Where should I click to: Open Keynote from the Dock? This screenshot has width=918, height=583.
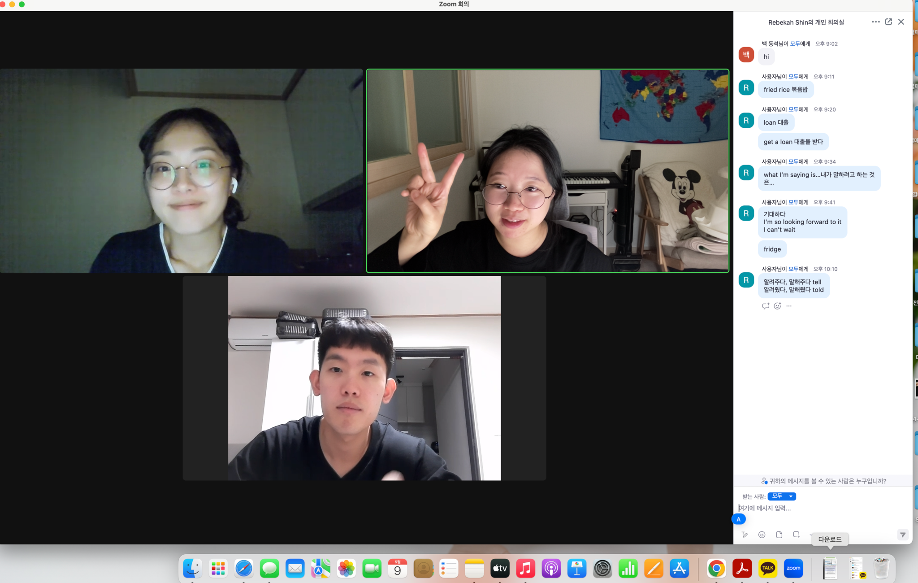click(x=577, y=568)
